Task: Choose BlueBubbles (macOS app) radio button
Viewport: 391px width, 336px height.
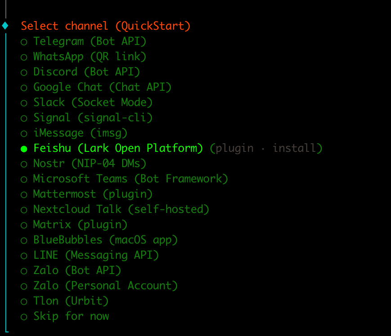Action: pyautogui.click(x=24, y=240)
